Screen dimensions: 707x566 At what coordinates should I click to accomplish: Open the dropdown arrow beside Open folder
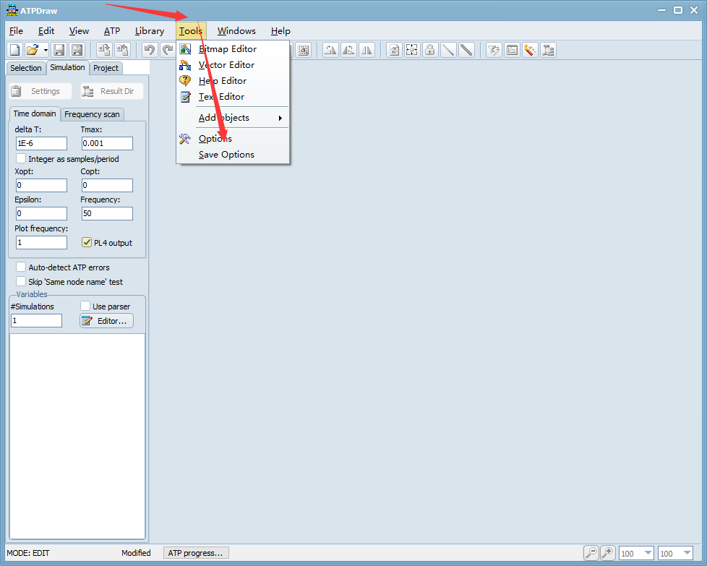pyautogui.click(x=46, y=50)
